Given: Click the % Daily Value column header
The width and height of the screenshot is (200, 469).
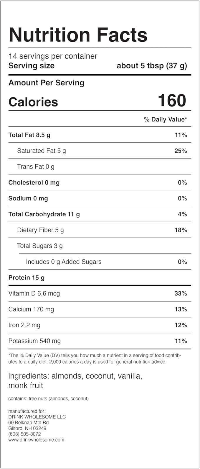Looking at the screenshot, I should 165,120.
